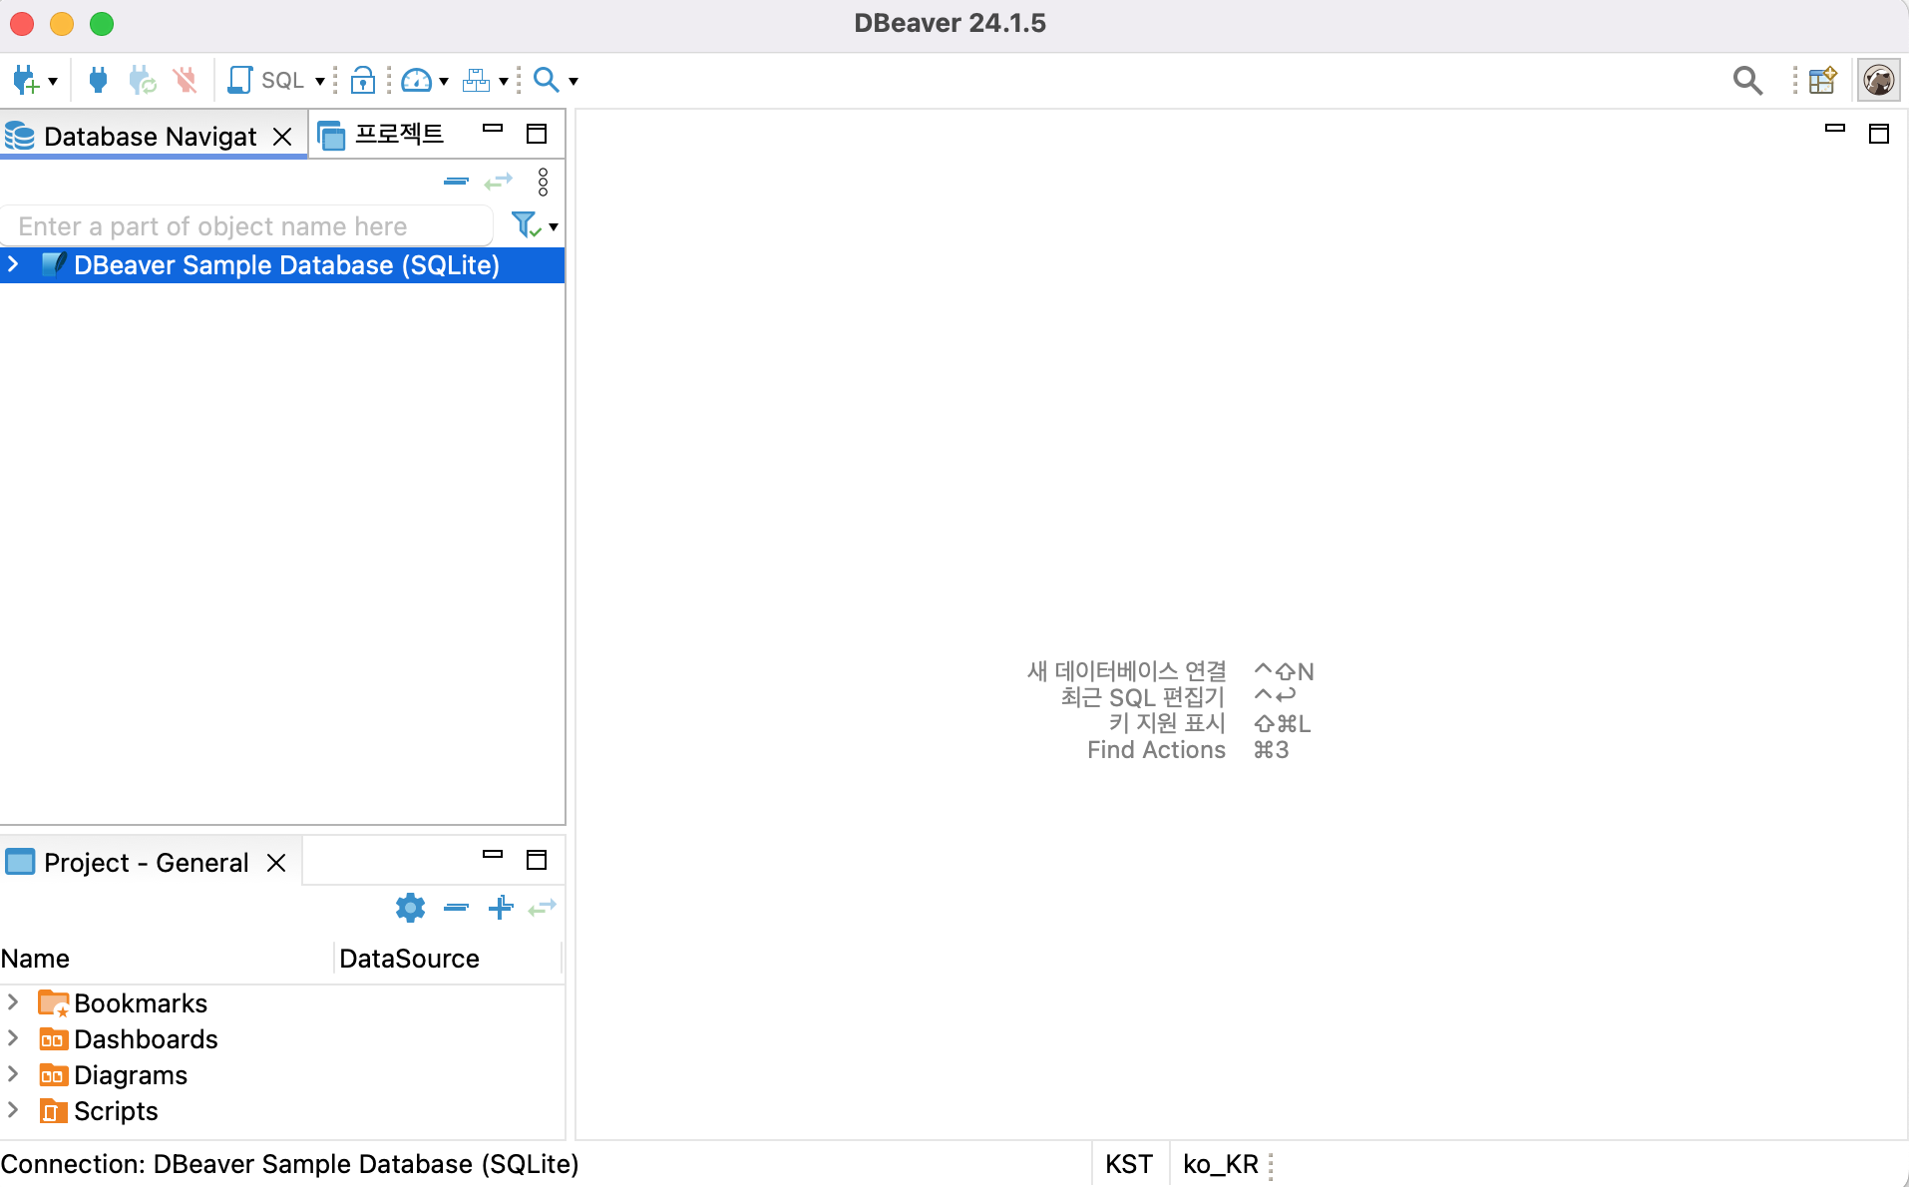Expand the Bookmarks folder
1909x1187 pixels.
click(x=13, y=1001)
